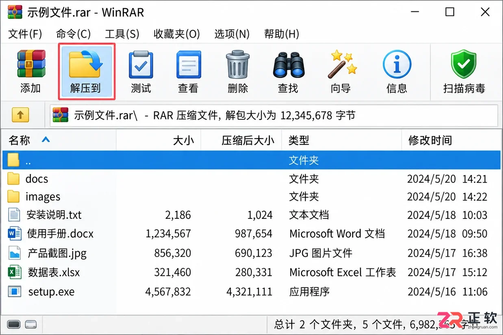Click the 查看 (View) toolbar icon
This screenshot has width=503, height=335.
click(x=189, y=65)
